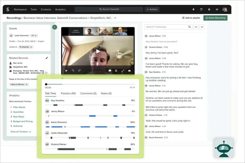Switch to the Trackers (40) tab
The height and width of the screenshot is (163, 245).
(68, 94)
